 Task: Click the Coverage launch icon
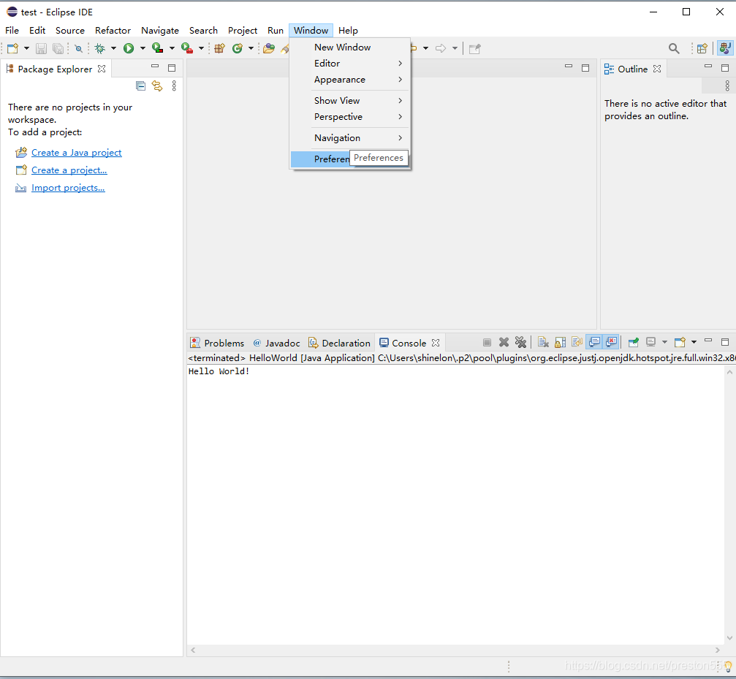tap(158, 48)
